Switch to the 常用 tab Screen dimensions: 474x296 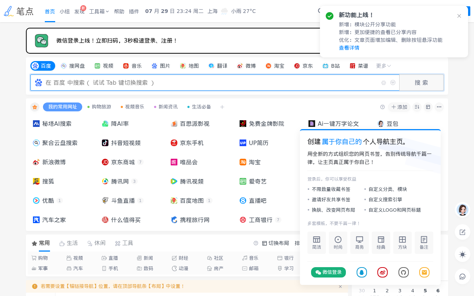[x=41, y=243]
